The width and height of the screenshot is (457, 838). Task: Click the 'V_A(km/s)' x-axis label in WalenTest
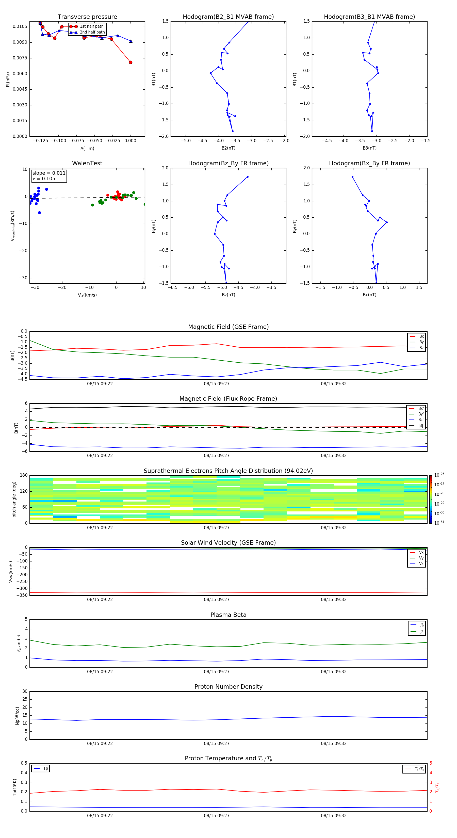click(87, 295)
